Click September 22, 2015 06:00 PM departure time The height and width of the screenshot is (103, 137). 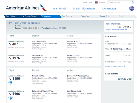tap(44, 78)
